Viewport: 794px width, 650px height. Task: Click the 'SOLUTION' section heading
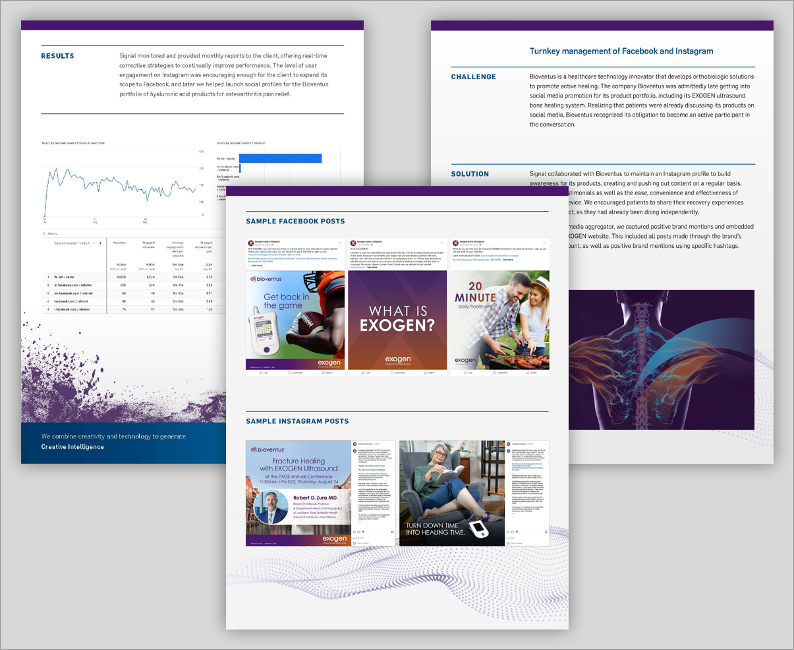470,174
